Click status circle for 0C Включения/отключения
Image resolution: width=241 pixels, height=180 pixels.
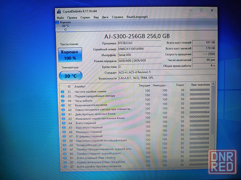[x=63, y=105]
